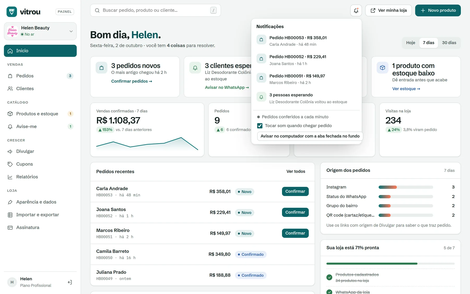Confirm Carla Andrade's order
This screenshot has width=470, height=294.
click(295, 192)
